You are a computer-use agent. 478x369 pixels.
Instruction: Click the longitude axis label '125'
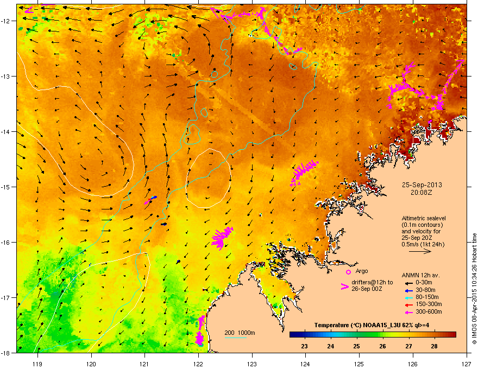click(359, 364)
